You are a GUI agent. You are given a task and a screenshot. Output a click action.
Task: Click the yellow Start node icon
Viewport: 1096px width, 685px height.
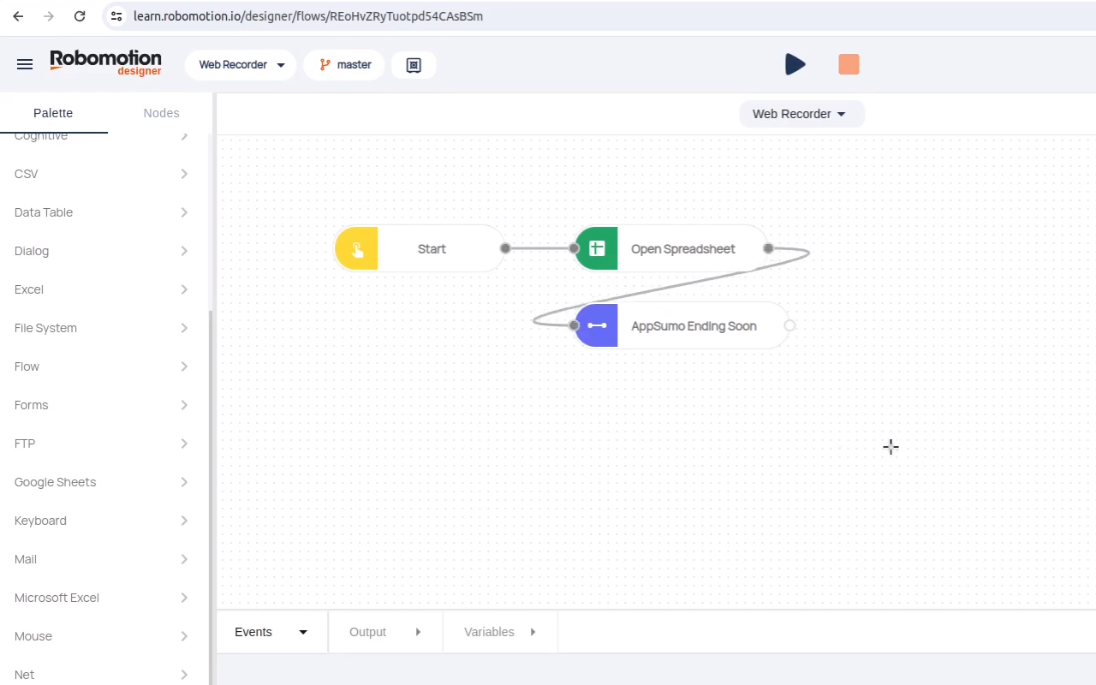(357, 249)
